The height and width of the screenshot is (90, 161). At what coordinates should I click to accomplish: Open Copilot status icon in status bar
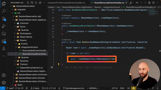(x=134, y=88)
